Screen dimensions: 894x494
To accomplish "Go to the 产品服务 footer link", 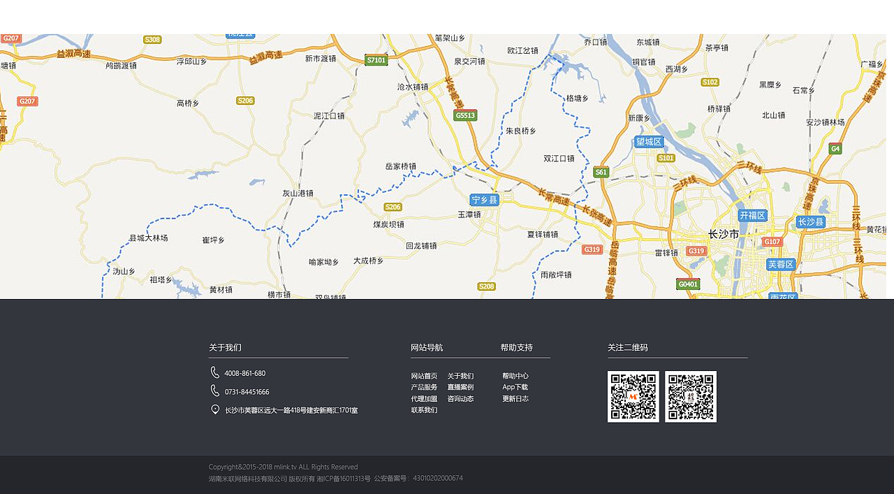I will click(x=424, y=387).
